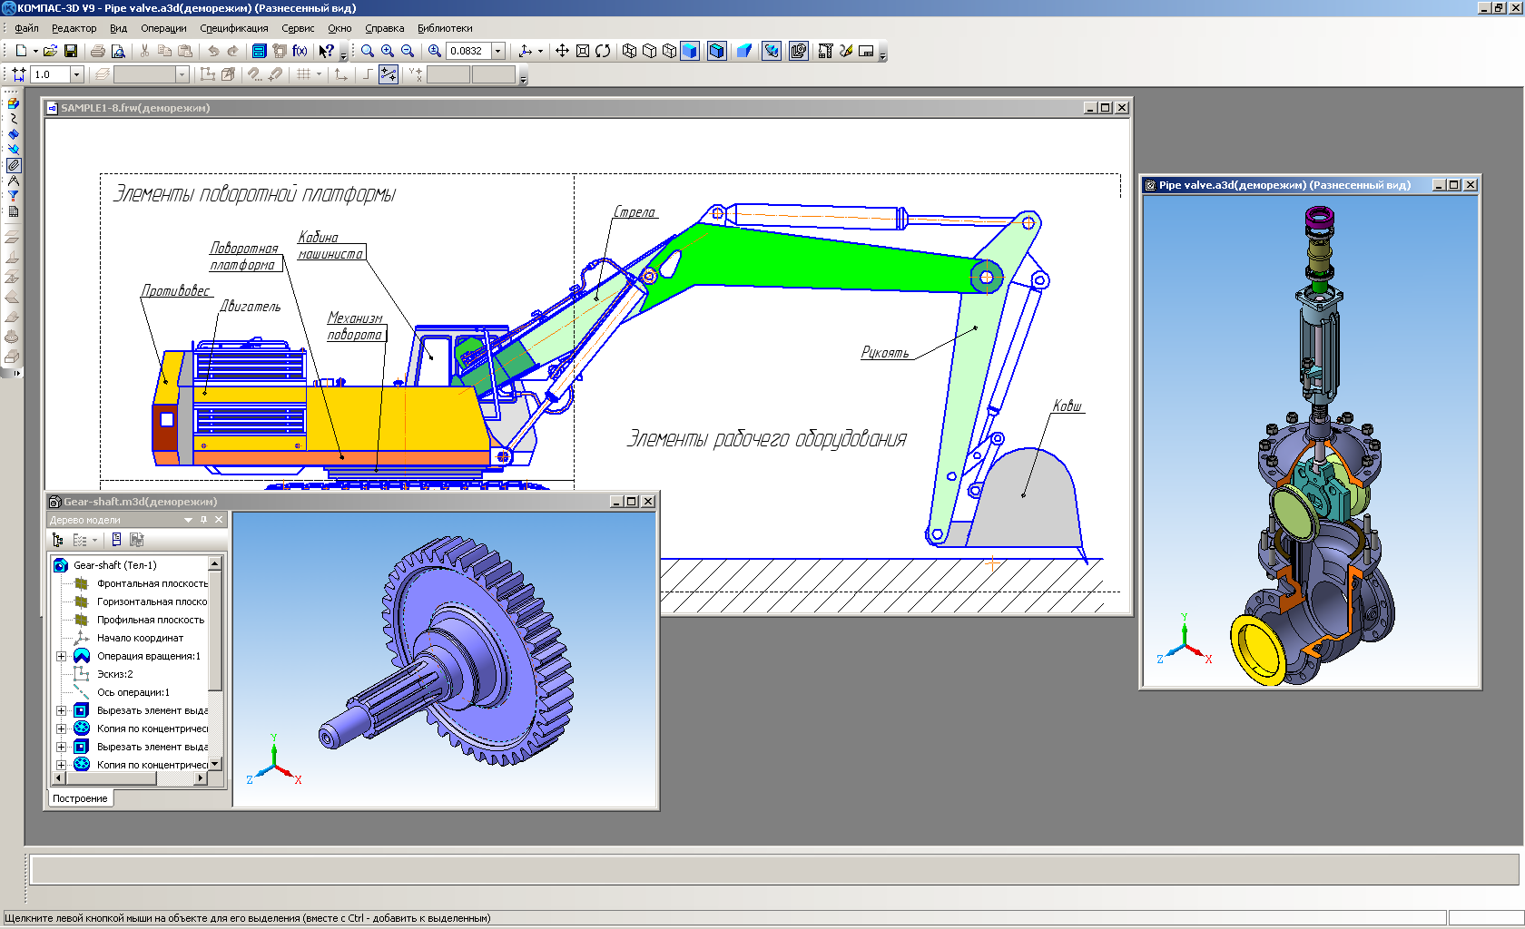The height and width of the screenshot is (929, 1525).
Task: Expand Операция вращения:1 tree node
Action: pyautogui.click(x=62, y=656)
